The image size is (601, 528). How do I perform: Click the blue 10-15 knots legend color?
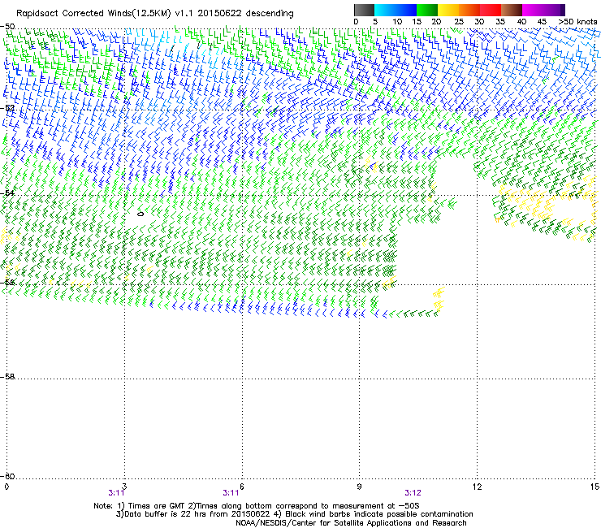point(406,10)
